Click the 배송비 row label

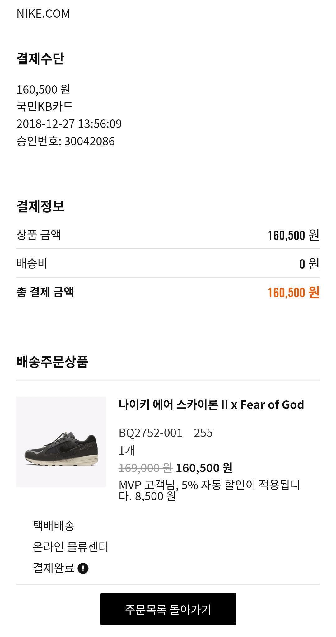coord(32,263)
